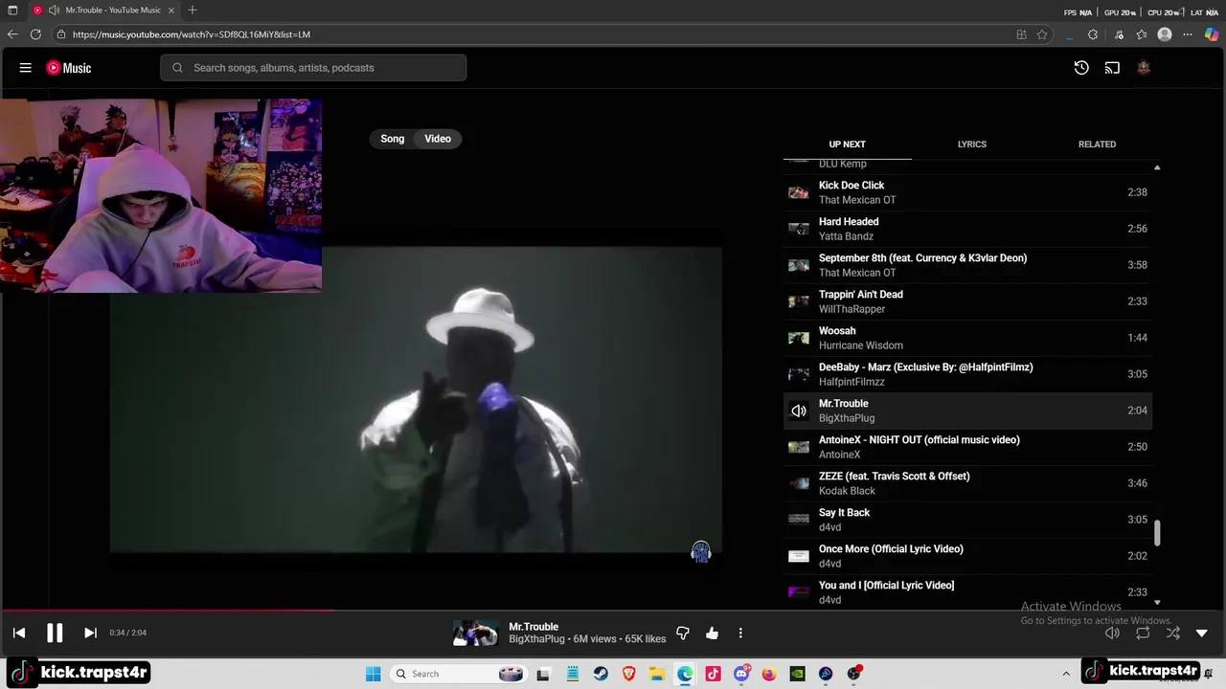Screen dimensions: 1226x689
Task: Click the now-playing speaker icon for Mr.Trouble
Action: click(799, 411)
